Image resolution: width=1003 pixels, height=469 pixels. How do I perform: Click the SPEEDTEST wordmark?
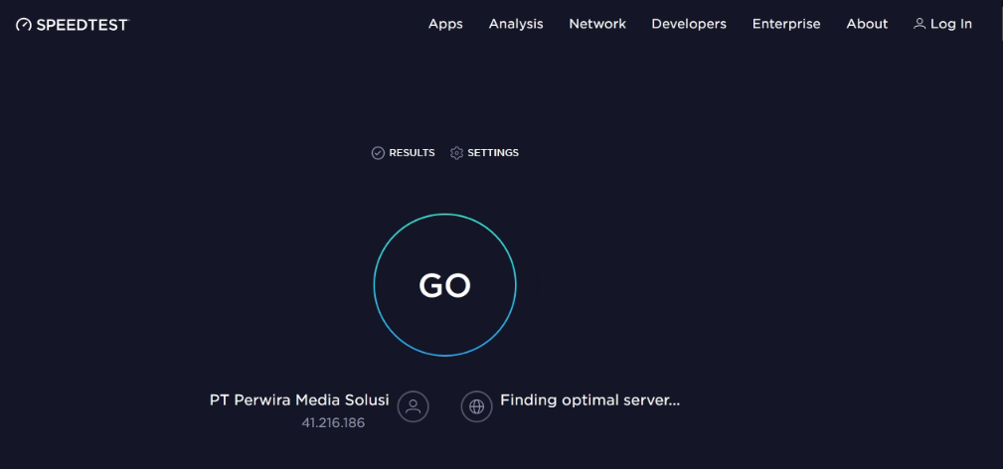coord(83,25)
